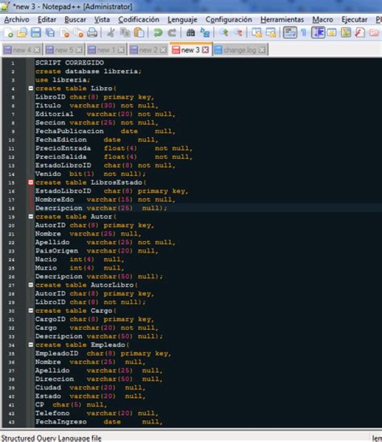Click the Zoom Out toolbar icon
382x442 pixels.
(238, 33)
